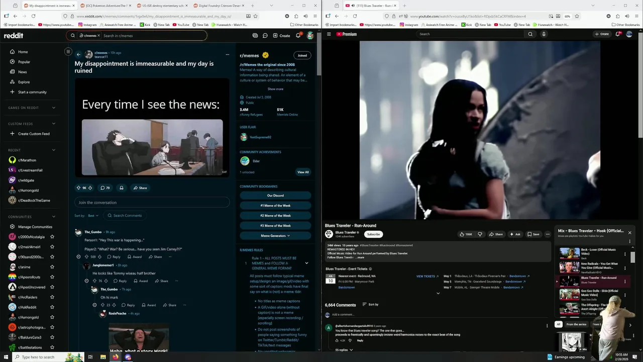The width and height of the screenshot is (643, 362).
Task: Start YouTube voice search with microphone
Action: click(544, 34)
